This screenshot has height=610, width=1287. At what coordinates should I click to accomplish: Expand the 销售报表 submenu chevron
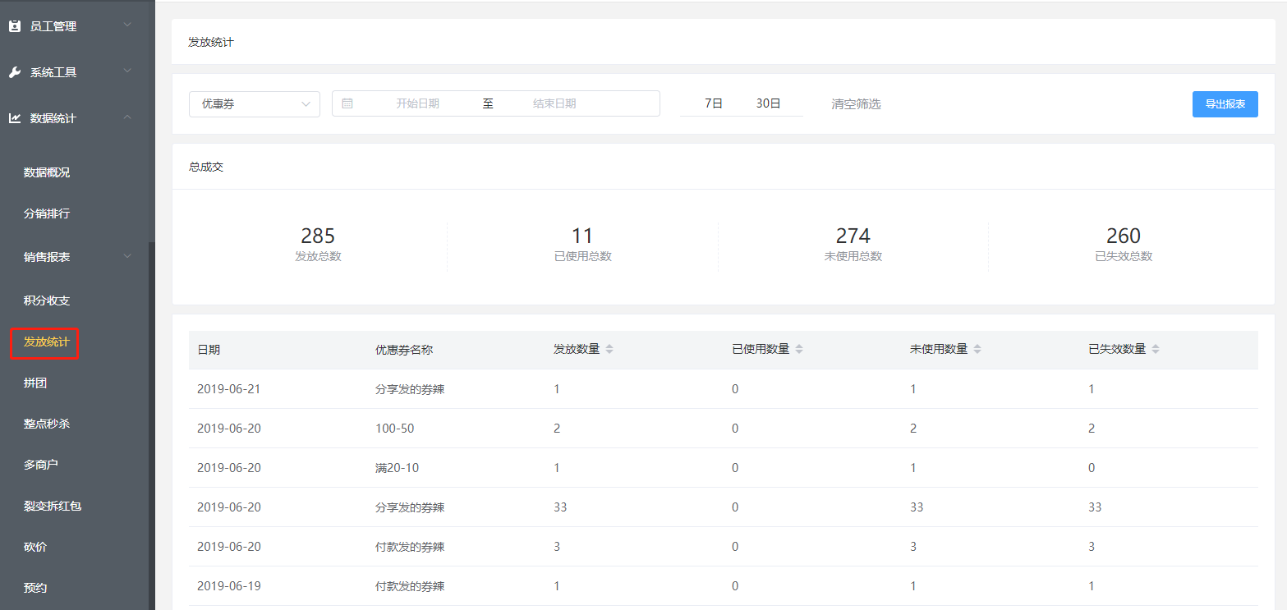[x=127, y=257]
